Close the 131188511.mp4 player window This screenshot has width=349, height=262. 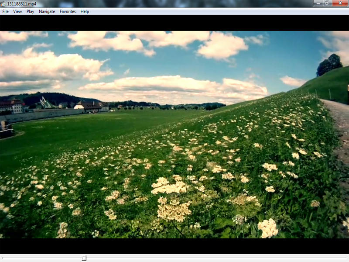(x=340, y=3)
